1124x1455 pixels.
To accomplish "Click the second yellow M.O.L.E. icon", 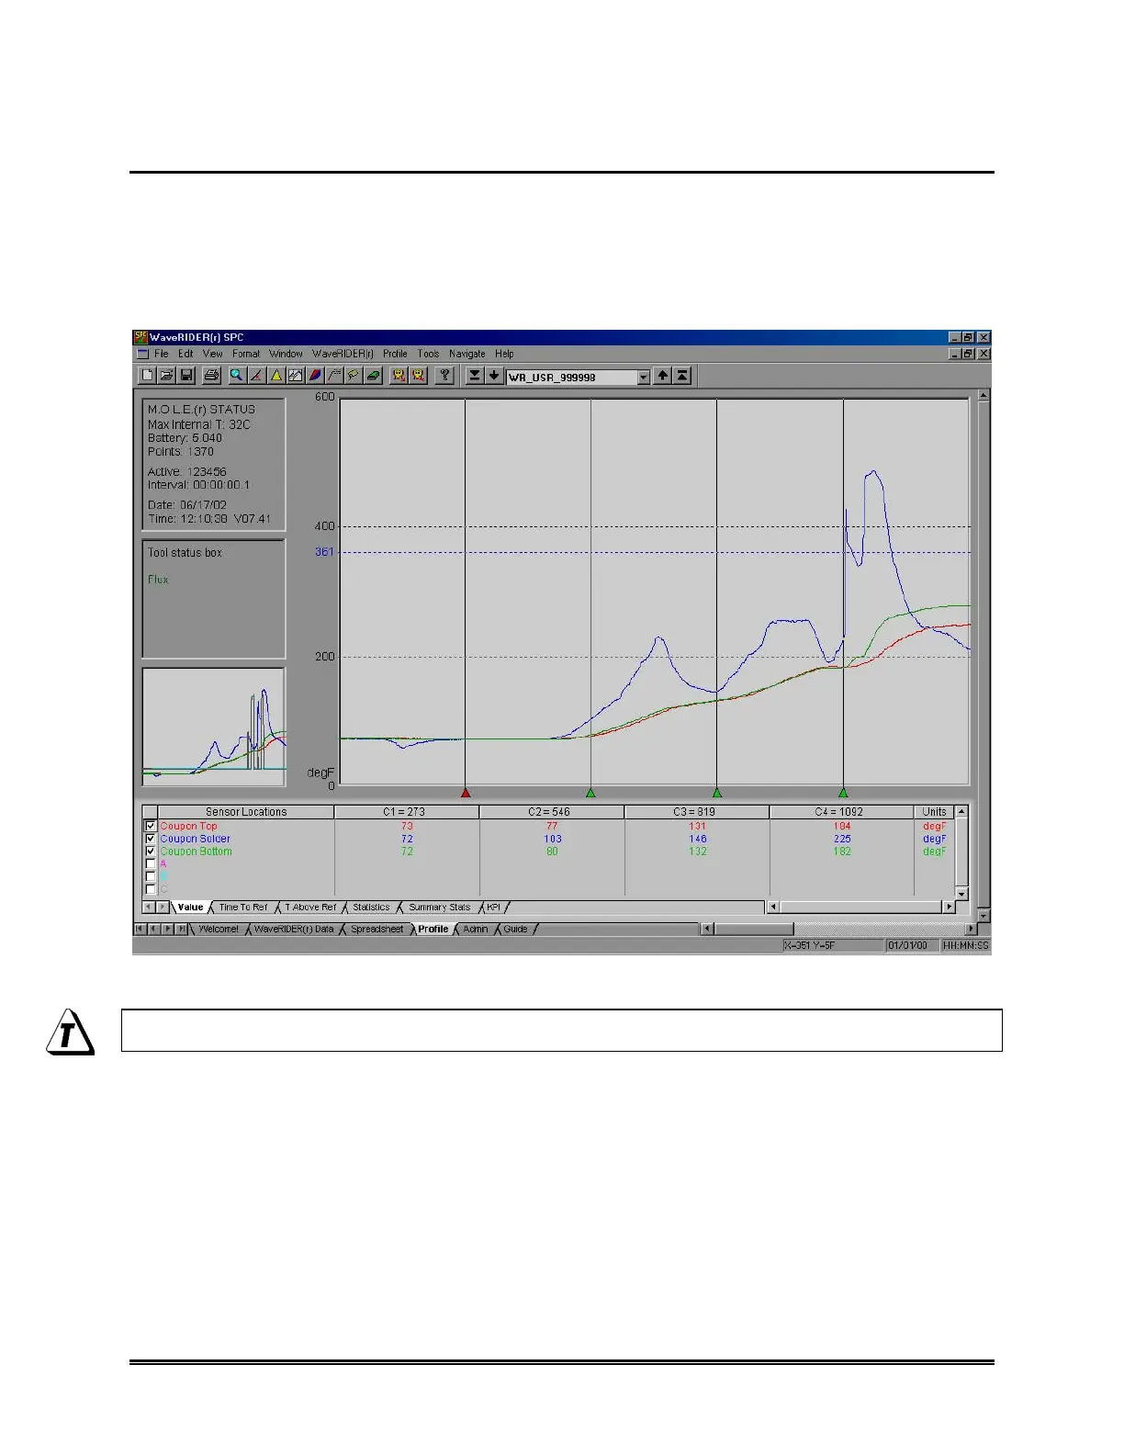I will [419, 375].
